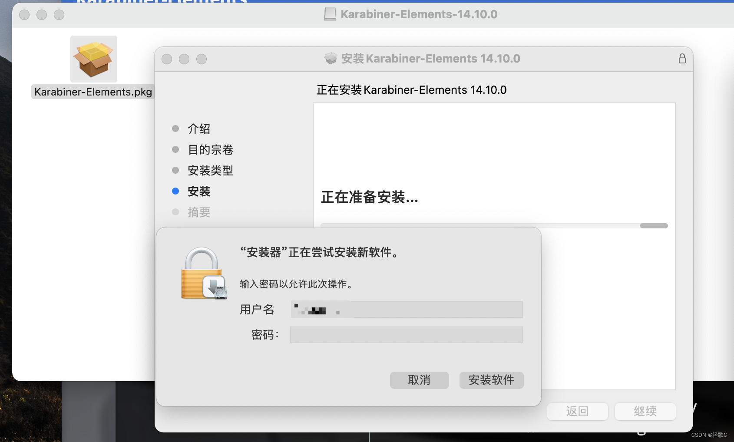Click the installer window's close button
The image size is (734, 442).
pos(167,59)
